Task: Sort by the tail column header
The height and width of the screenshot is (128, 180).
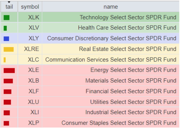Action: [9, 7]
